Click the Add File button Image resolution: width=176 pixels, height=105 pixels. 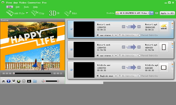15,13
